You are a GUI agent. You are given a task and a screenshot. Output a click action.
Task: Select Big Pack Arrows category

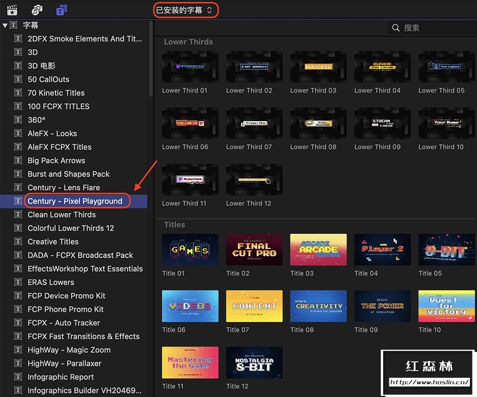point(74,161)
